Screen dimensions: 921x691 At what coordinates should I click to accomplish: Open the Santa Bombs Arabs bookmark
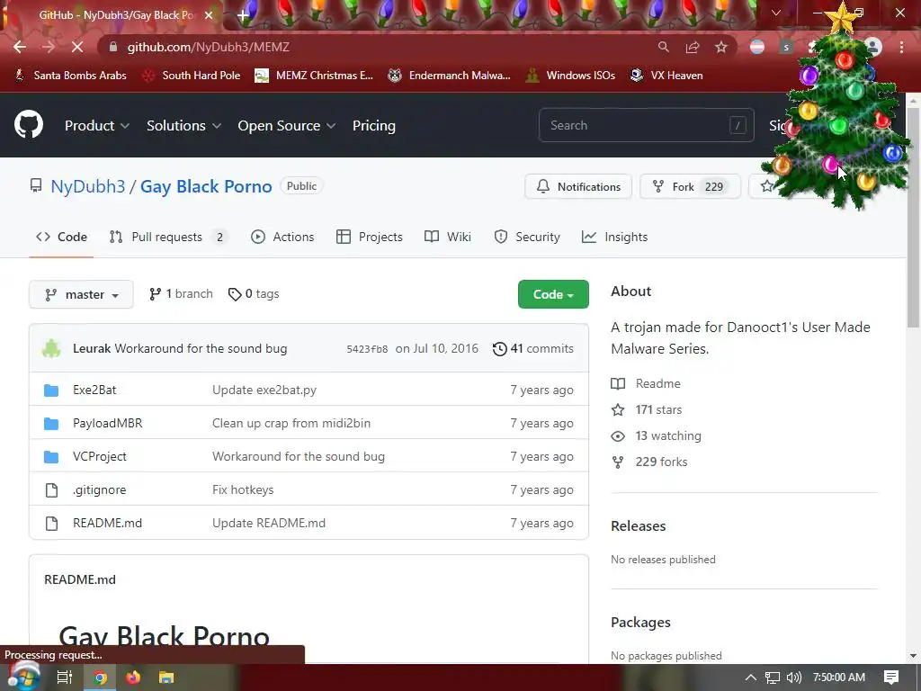pos(71,76)
